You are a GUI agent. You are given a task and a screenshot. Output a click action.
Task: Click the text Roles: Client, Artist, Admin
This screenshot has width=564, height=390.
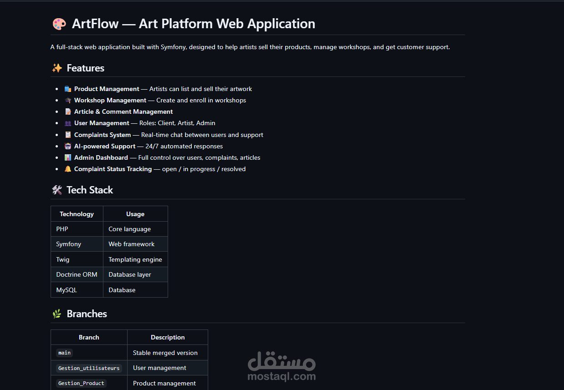(x=177, y=123)
